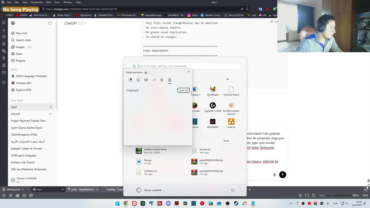Open the Window menu
370x208 pixels.
pyautogui.click(x=68, y=2)
